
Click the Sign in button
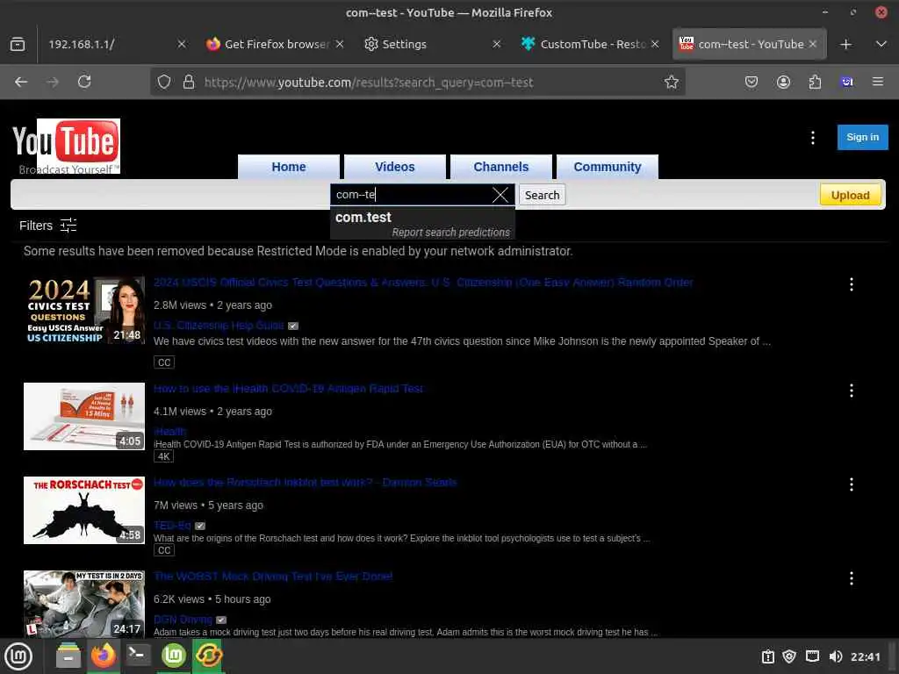pyautogui.click(x=862, y=137)
